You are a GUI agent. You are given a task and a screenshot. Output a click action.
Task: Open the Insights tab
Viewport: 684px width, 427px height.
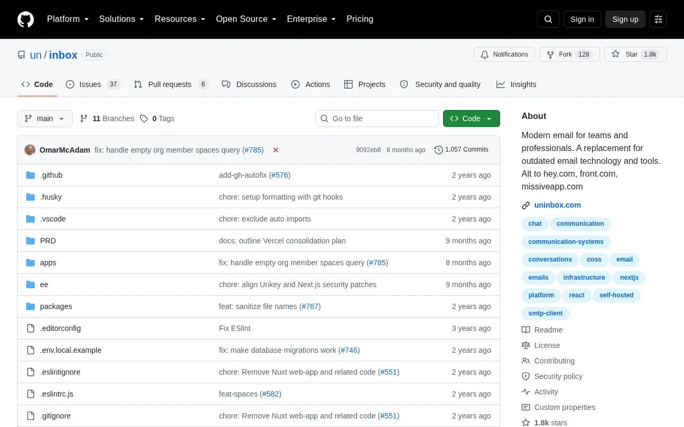point(516,84)
